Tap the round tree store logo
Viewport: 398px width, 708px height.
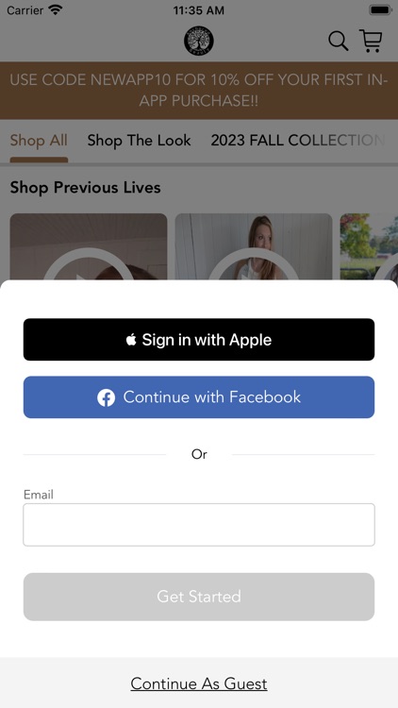click(x=199, y=42)
